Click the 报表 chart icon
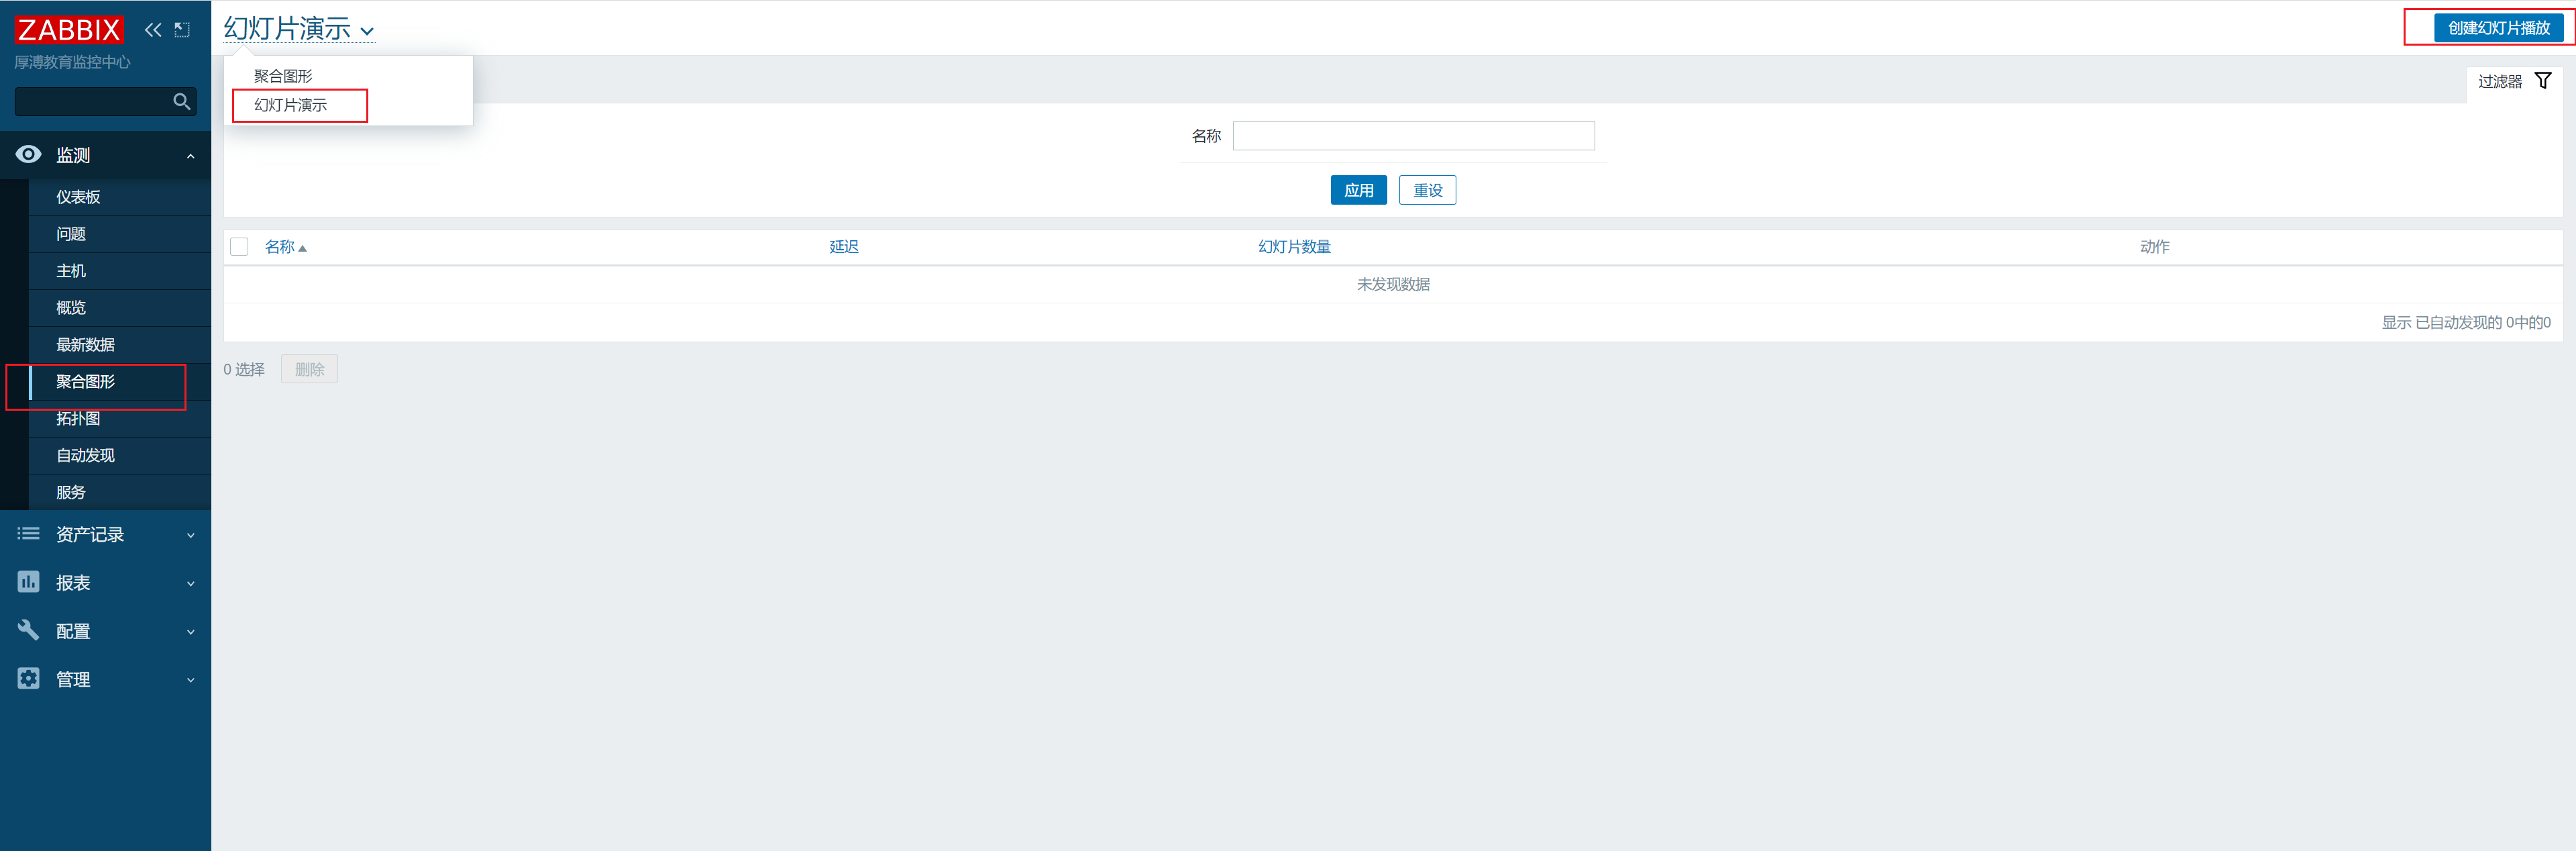Image resolution: width=2576 pixels, height=851 pixels. coord(28,581)
